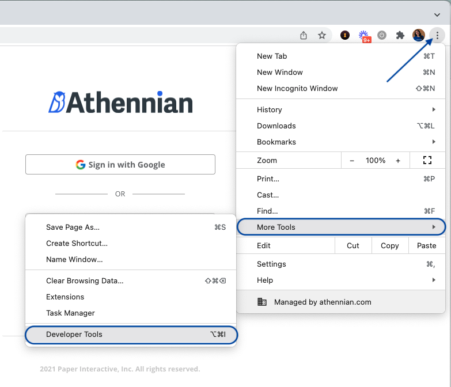Click the tab strip dropdown chevron
Viewport: 451px width, 387px height.
tap(437, 14)
